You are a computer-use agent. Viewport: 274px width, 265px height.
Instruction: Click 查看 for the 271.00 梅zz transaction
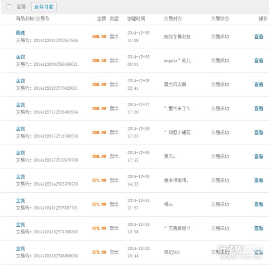coord(258,204)
